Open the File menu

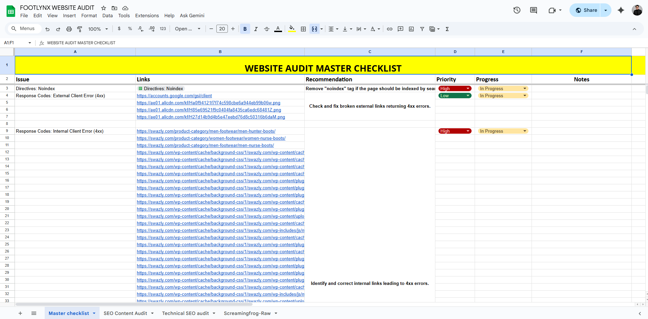pyautogui.click(x=24, y=16)
